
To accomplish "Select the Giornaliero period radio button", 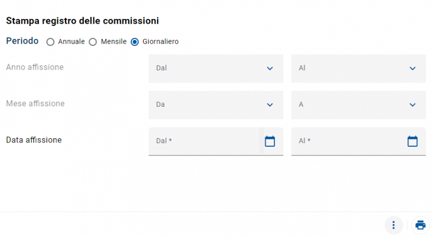I will (135, 42).
